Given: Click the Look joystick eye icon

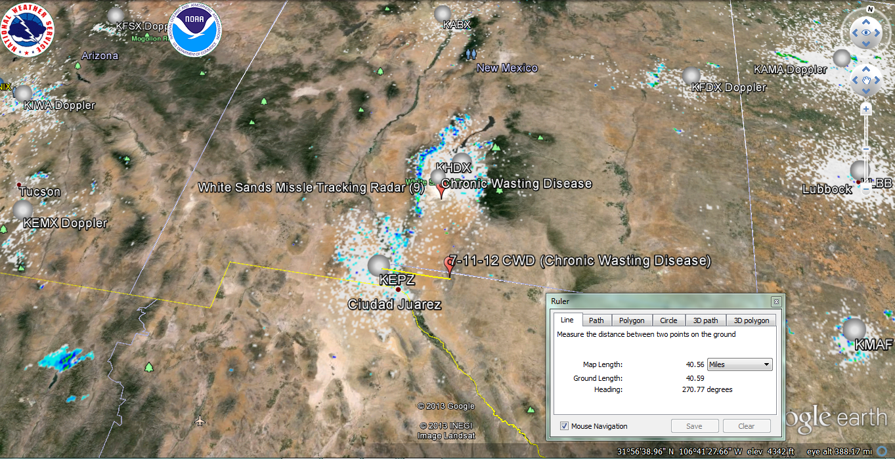Looking at the screenshot, I should point(866,32).
